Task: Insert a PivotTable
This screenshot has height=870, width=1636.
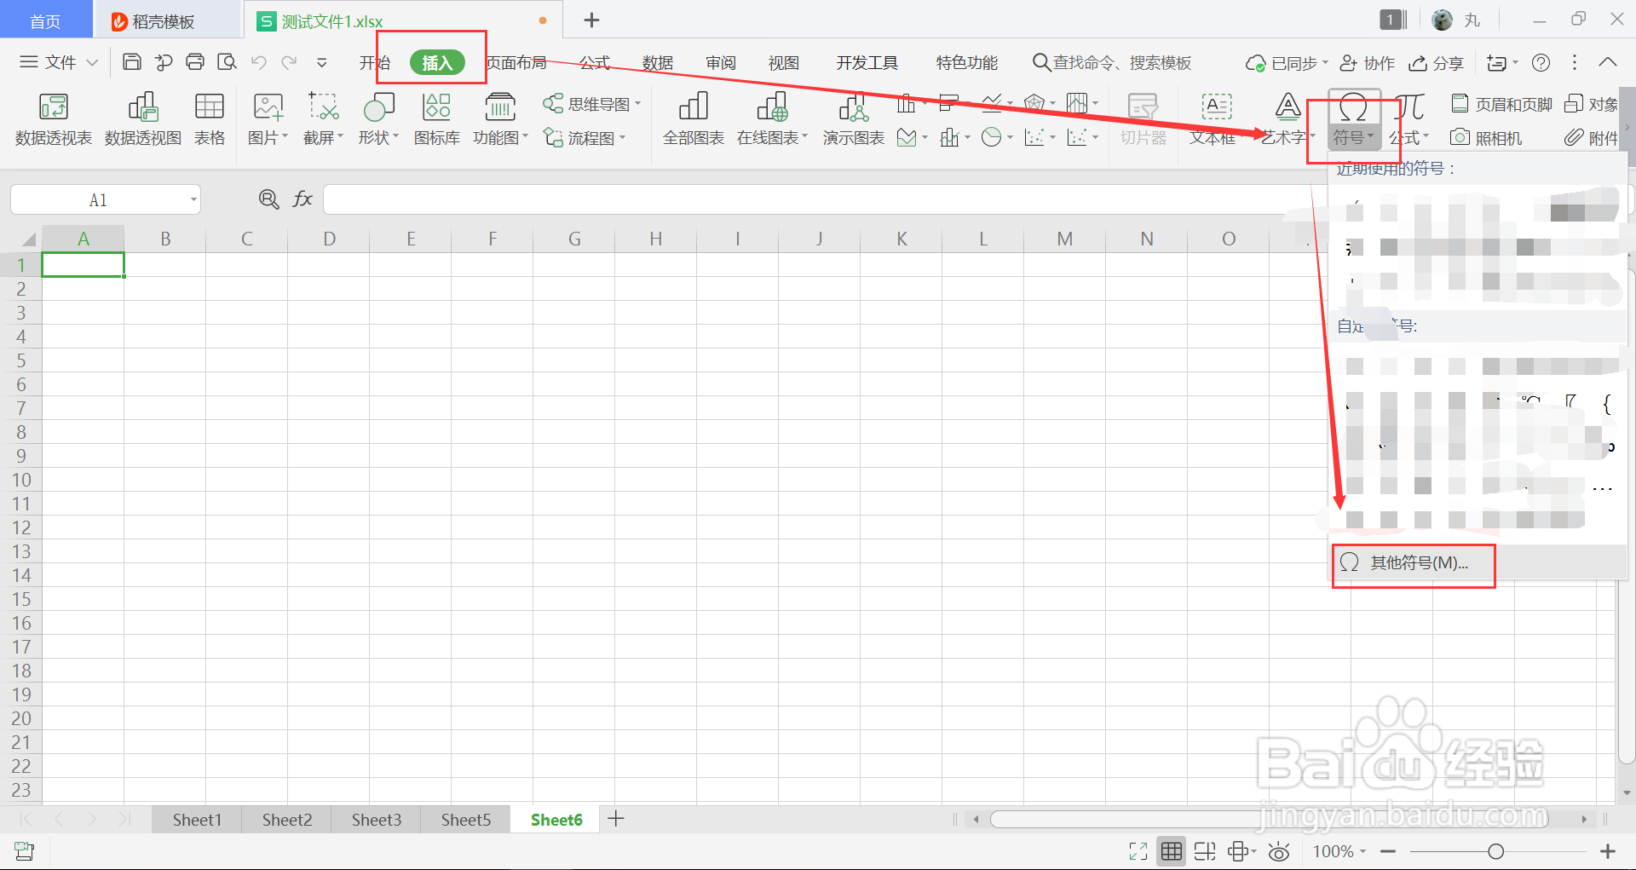Action: point(53,119)
